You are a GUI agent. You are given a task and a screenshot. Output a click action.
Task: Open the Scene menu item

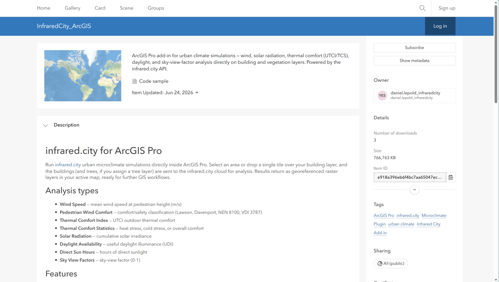[x=127, y=8]
